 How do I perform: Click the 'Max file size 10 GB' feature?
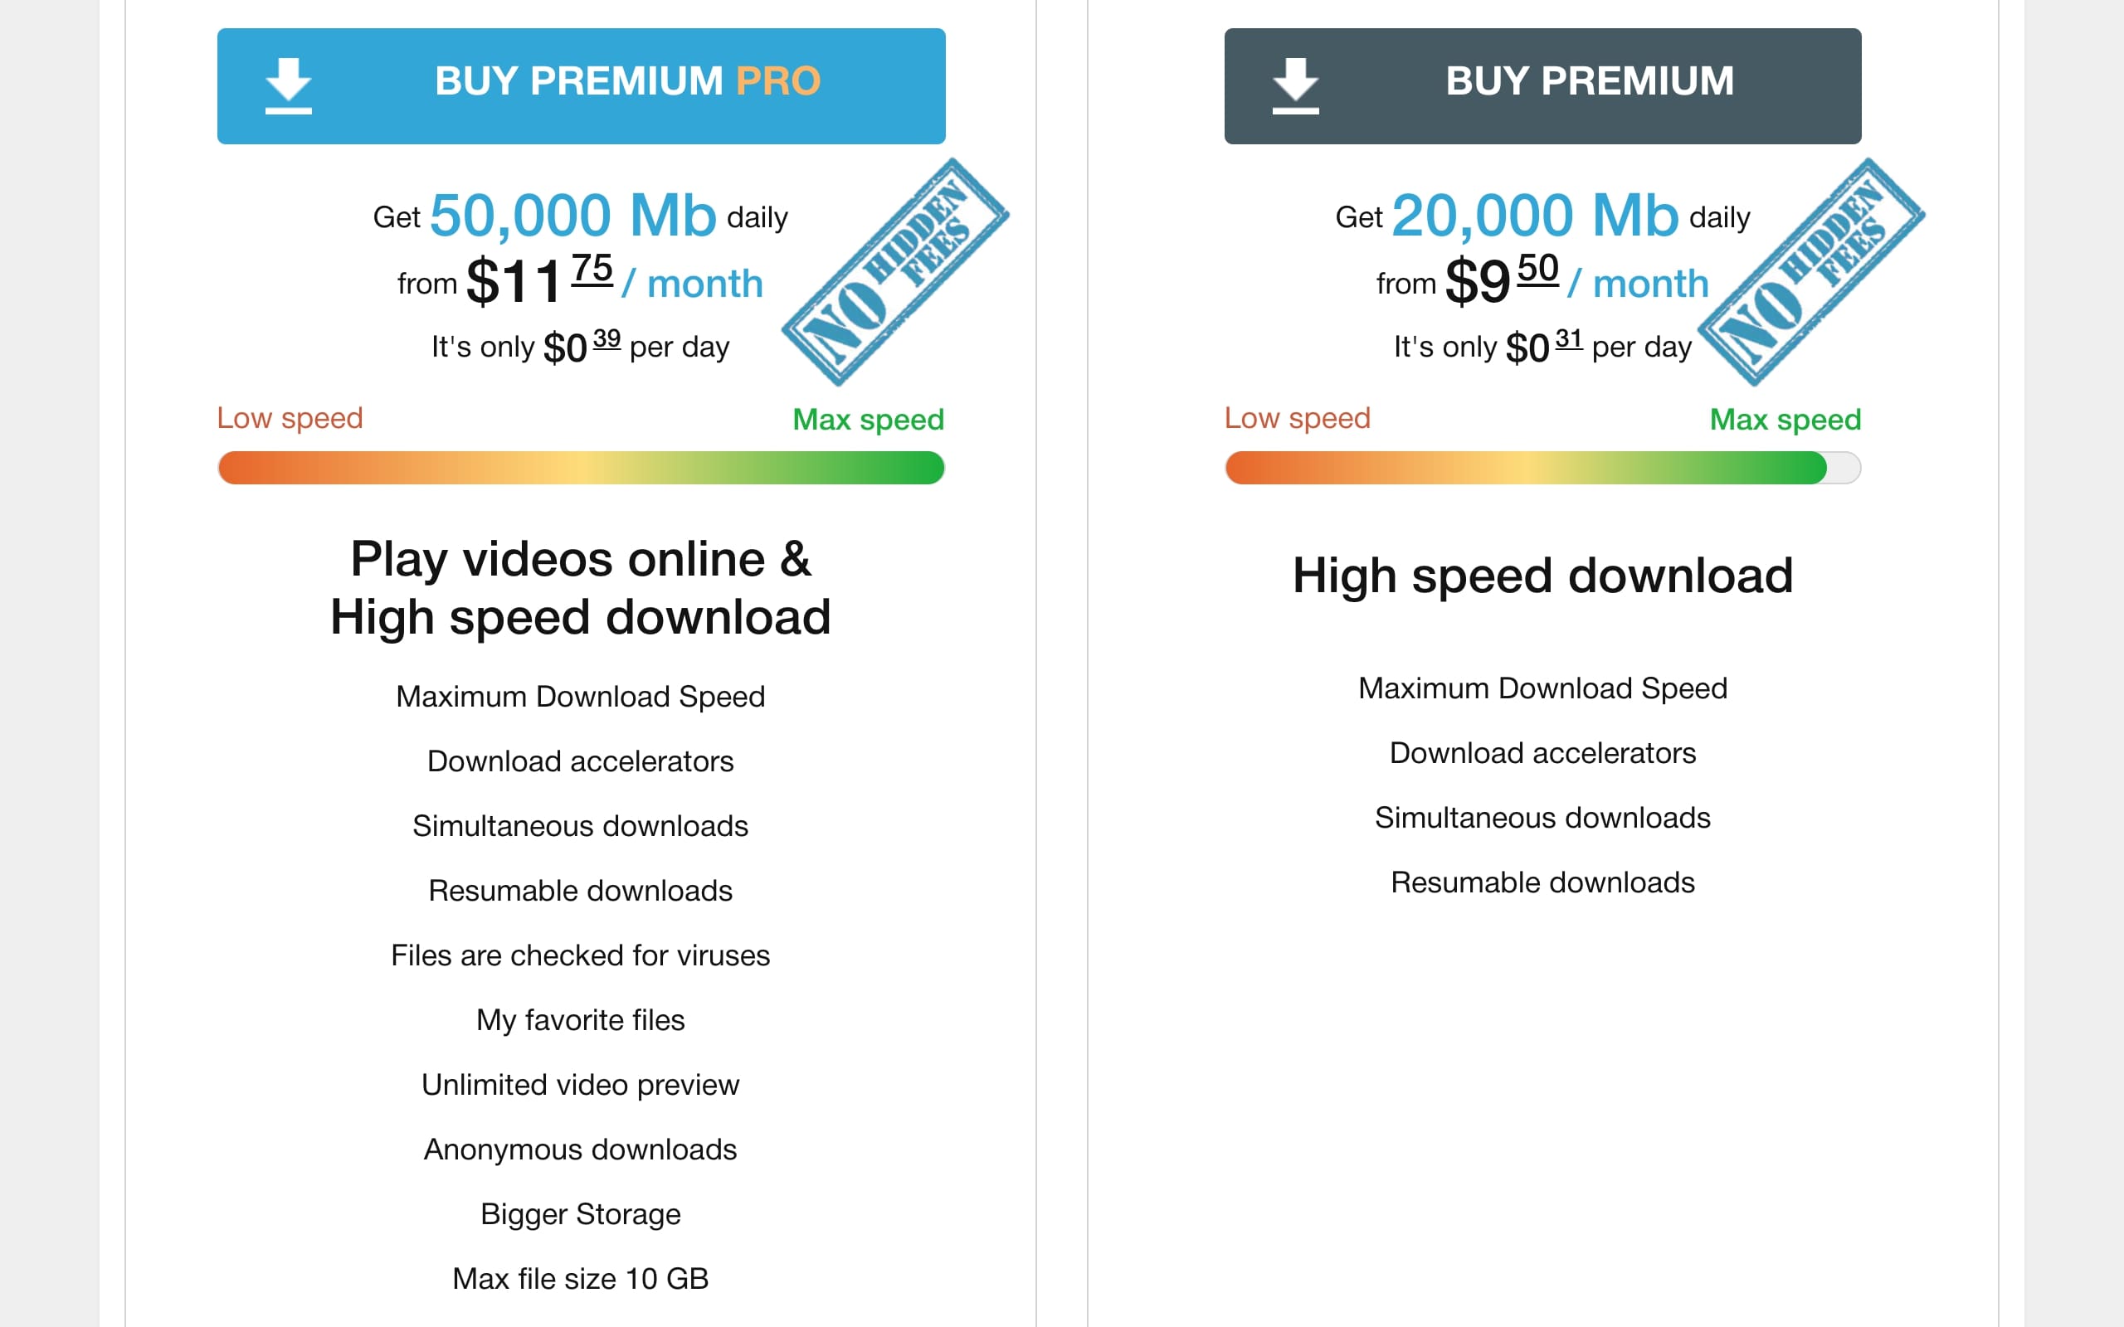[580, 1279]
